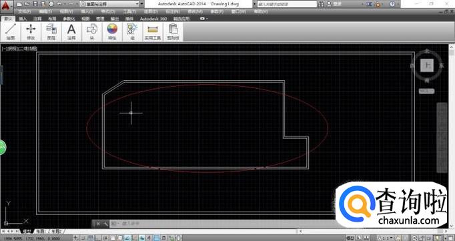
Task: Open the Block (块) ribbon panel
Action: tap(92, 31)
